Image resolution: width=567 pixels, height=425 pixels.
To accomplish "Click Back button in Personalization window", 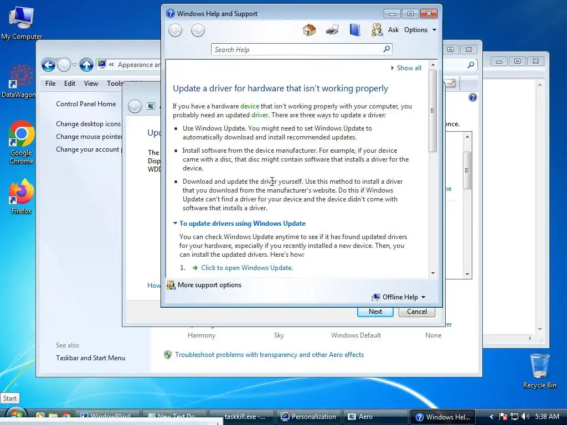I will tap(49, 65).
